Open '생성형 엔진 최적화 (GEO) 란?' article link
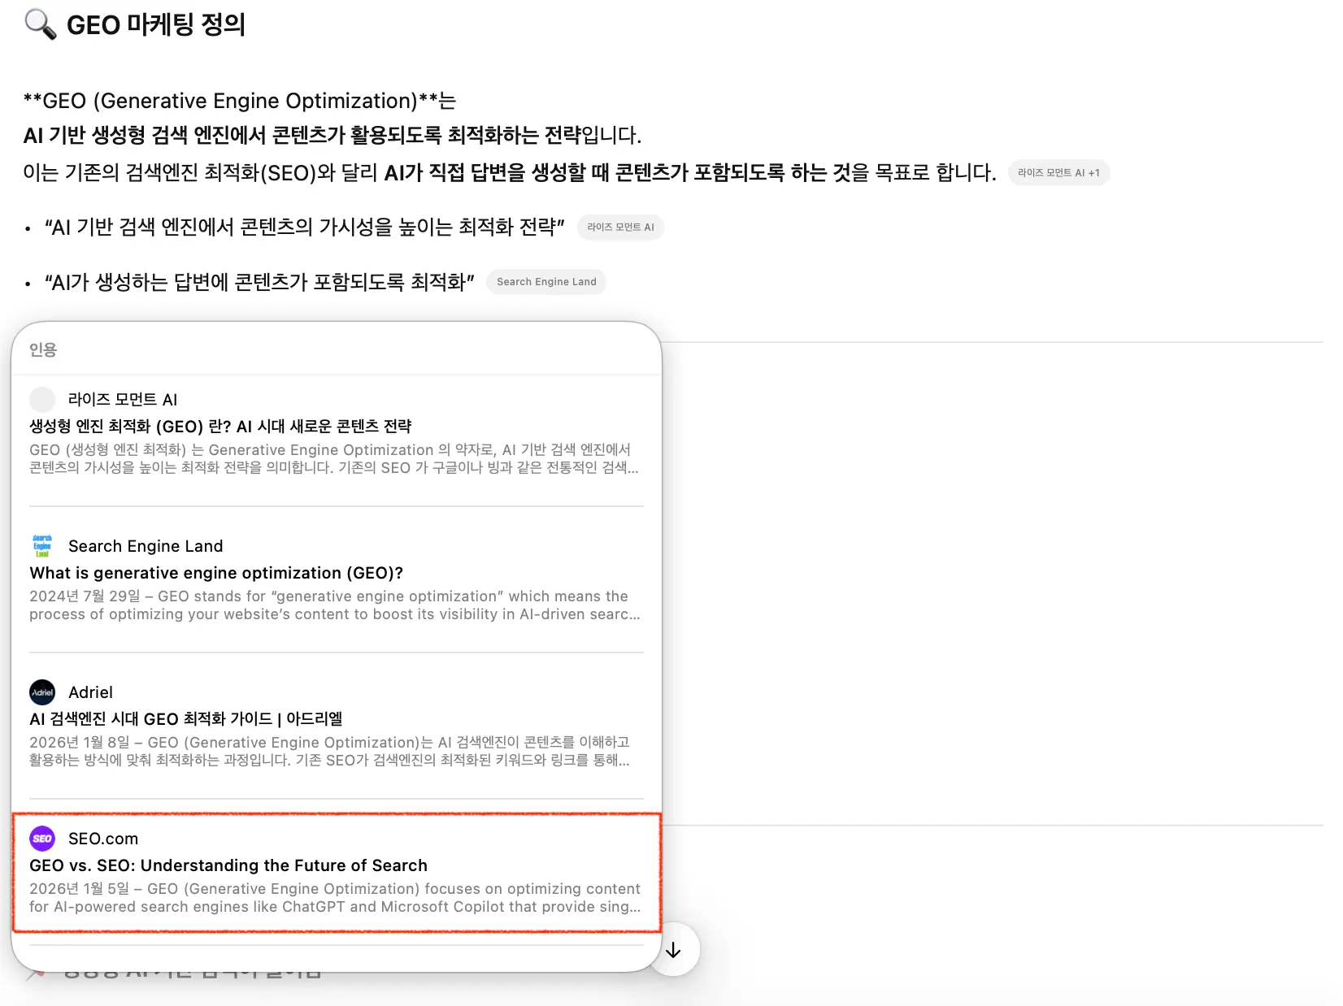 [x=220, y=427]
